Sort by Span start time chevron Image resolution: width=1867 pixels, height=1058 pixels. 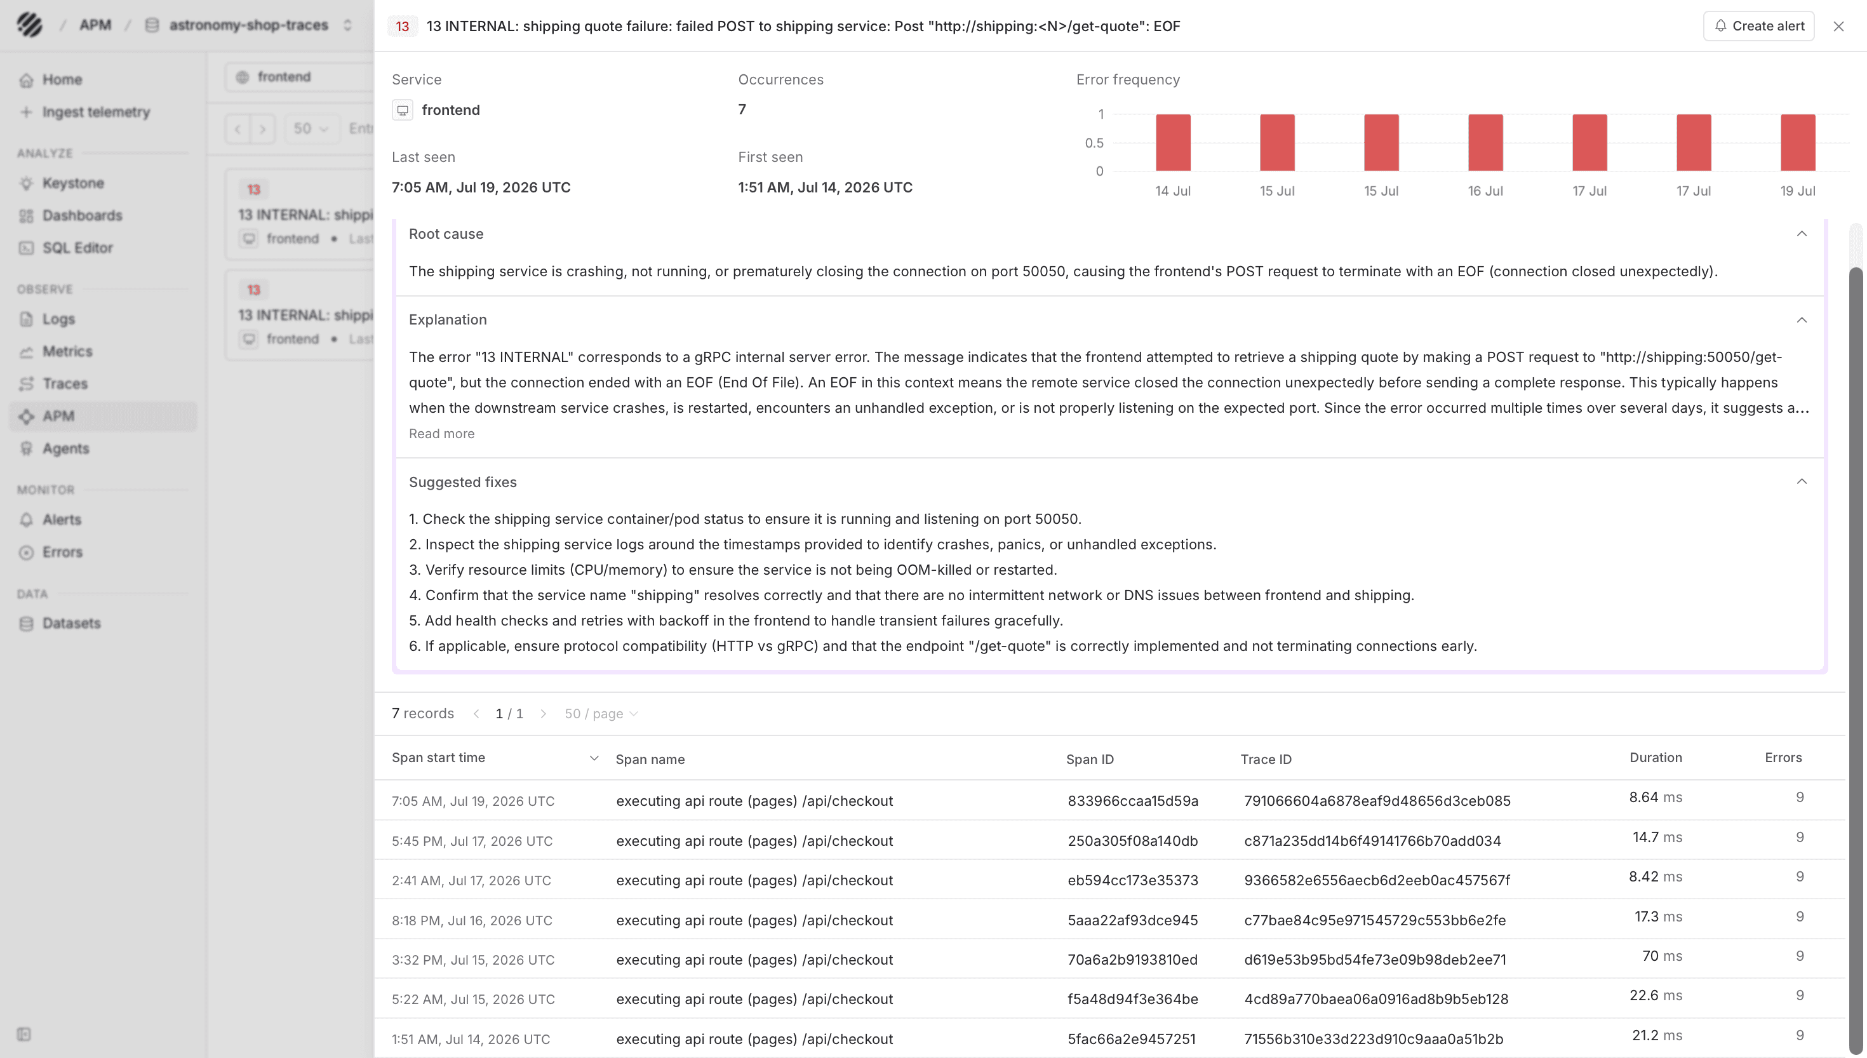click(594, 758)
